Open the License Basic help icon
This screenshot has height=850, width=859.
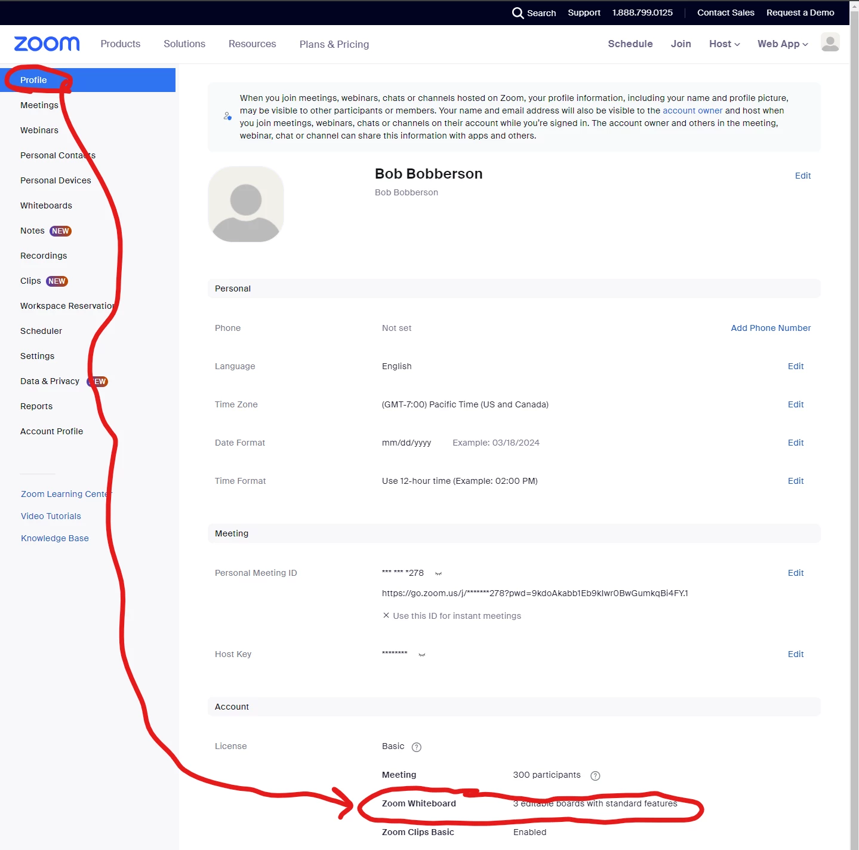(417, 747)
